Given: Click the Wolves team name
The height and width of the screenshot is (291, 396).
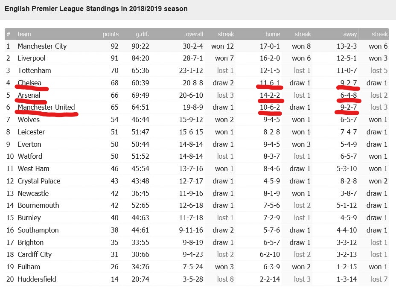Looking at the screenshot, I should coord(29,119).
